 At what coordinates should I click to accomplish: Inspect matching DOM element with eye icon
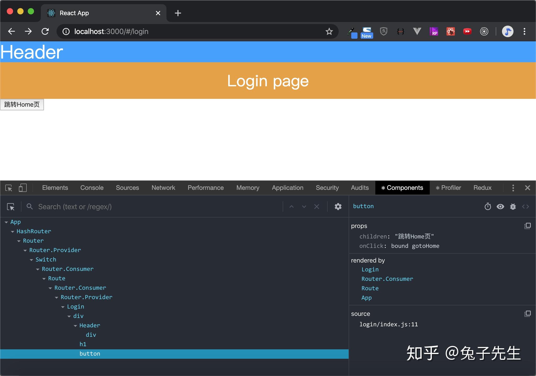(500, 207)
